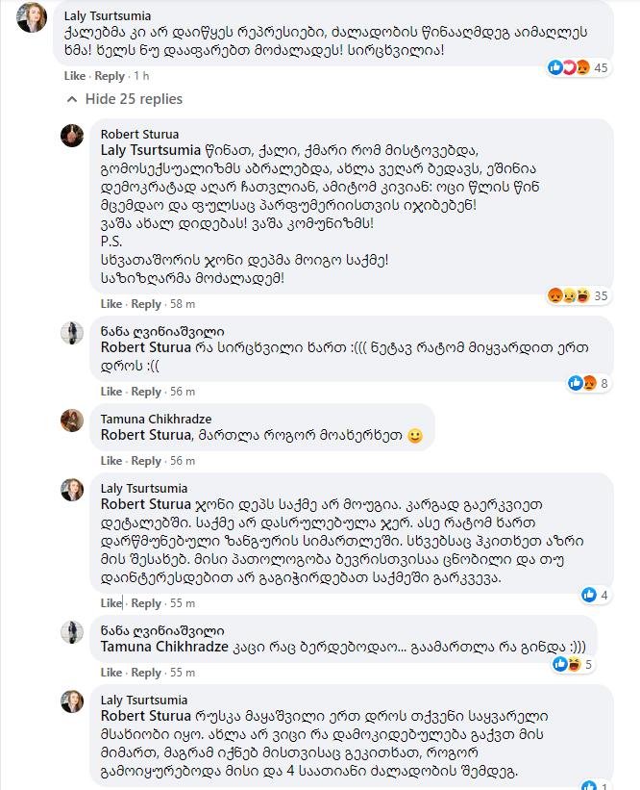
Task: Like Laly Tsurtsumia's top-level comment
Action: [x=74, y=76]
